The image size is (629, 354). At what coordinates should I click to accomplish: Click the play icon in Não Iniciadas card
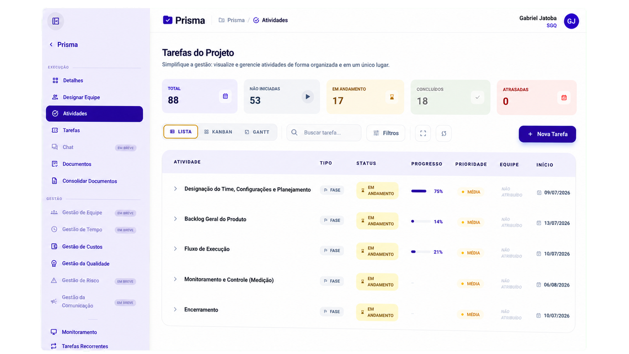tap(308, 97)
